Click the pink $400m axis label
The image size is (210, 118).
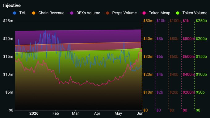click(x=189, y=74)
